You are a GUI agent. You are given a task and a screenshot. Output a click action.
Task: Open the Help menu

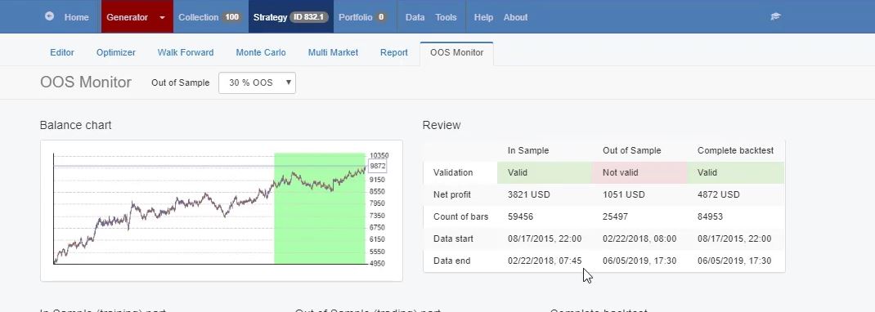click(x=483, y=17)
